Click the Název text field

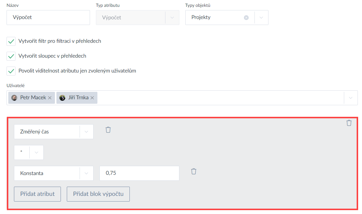click(x=48, y=18)
